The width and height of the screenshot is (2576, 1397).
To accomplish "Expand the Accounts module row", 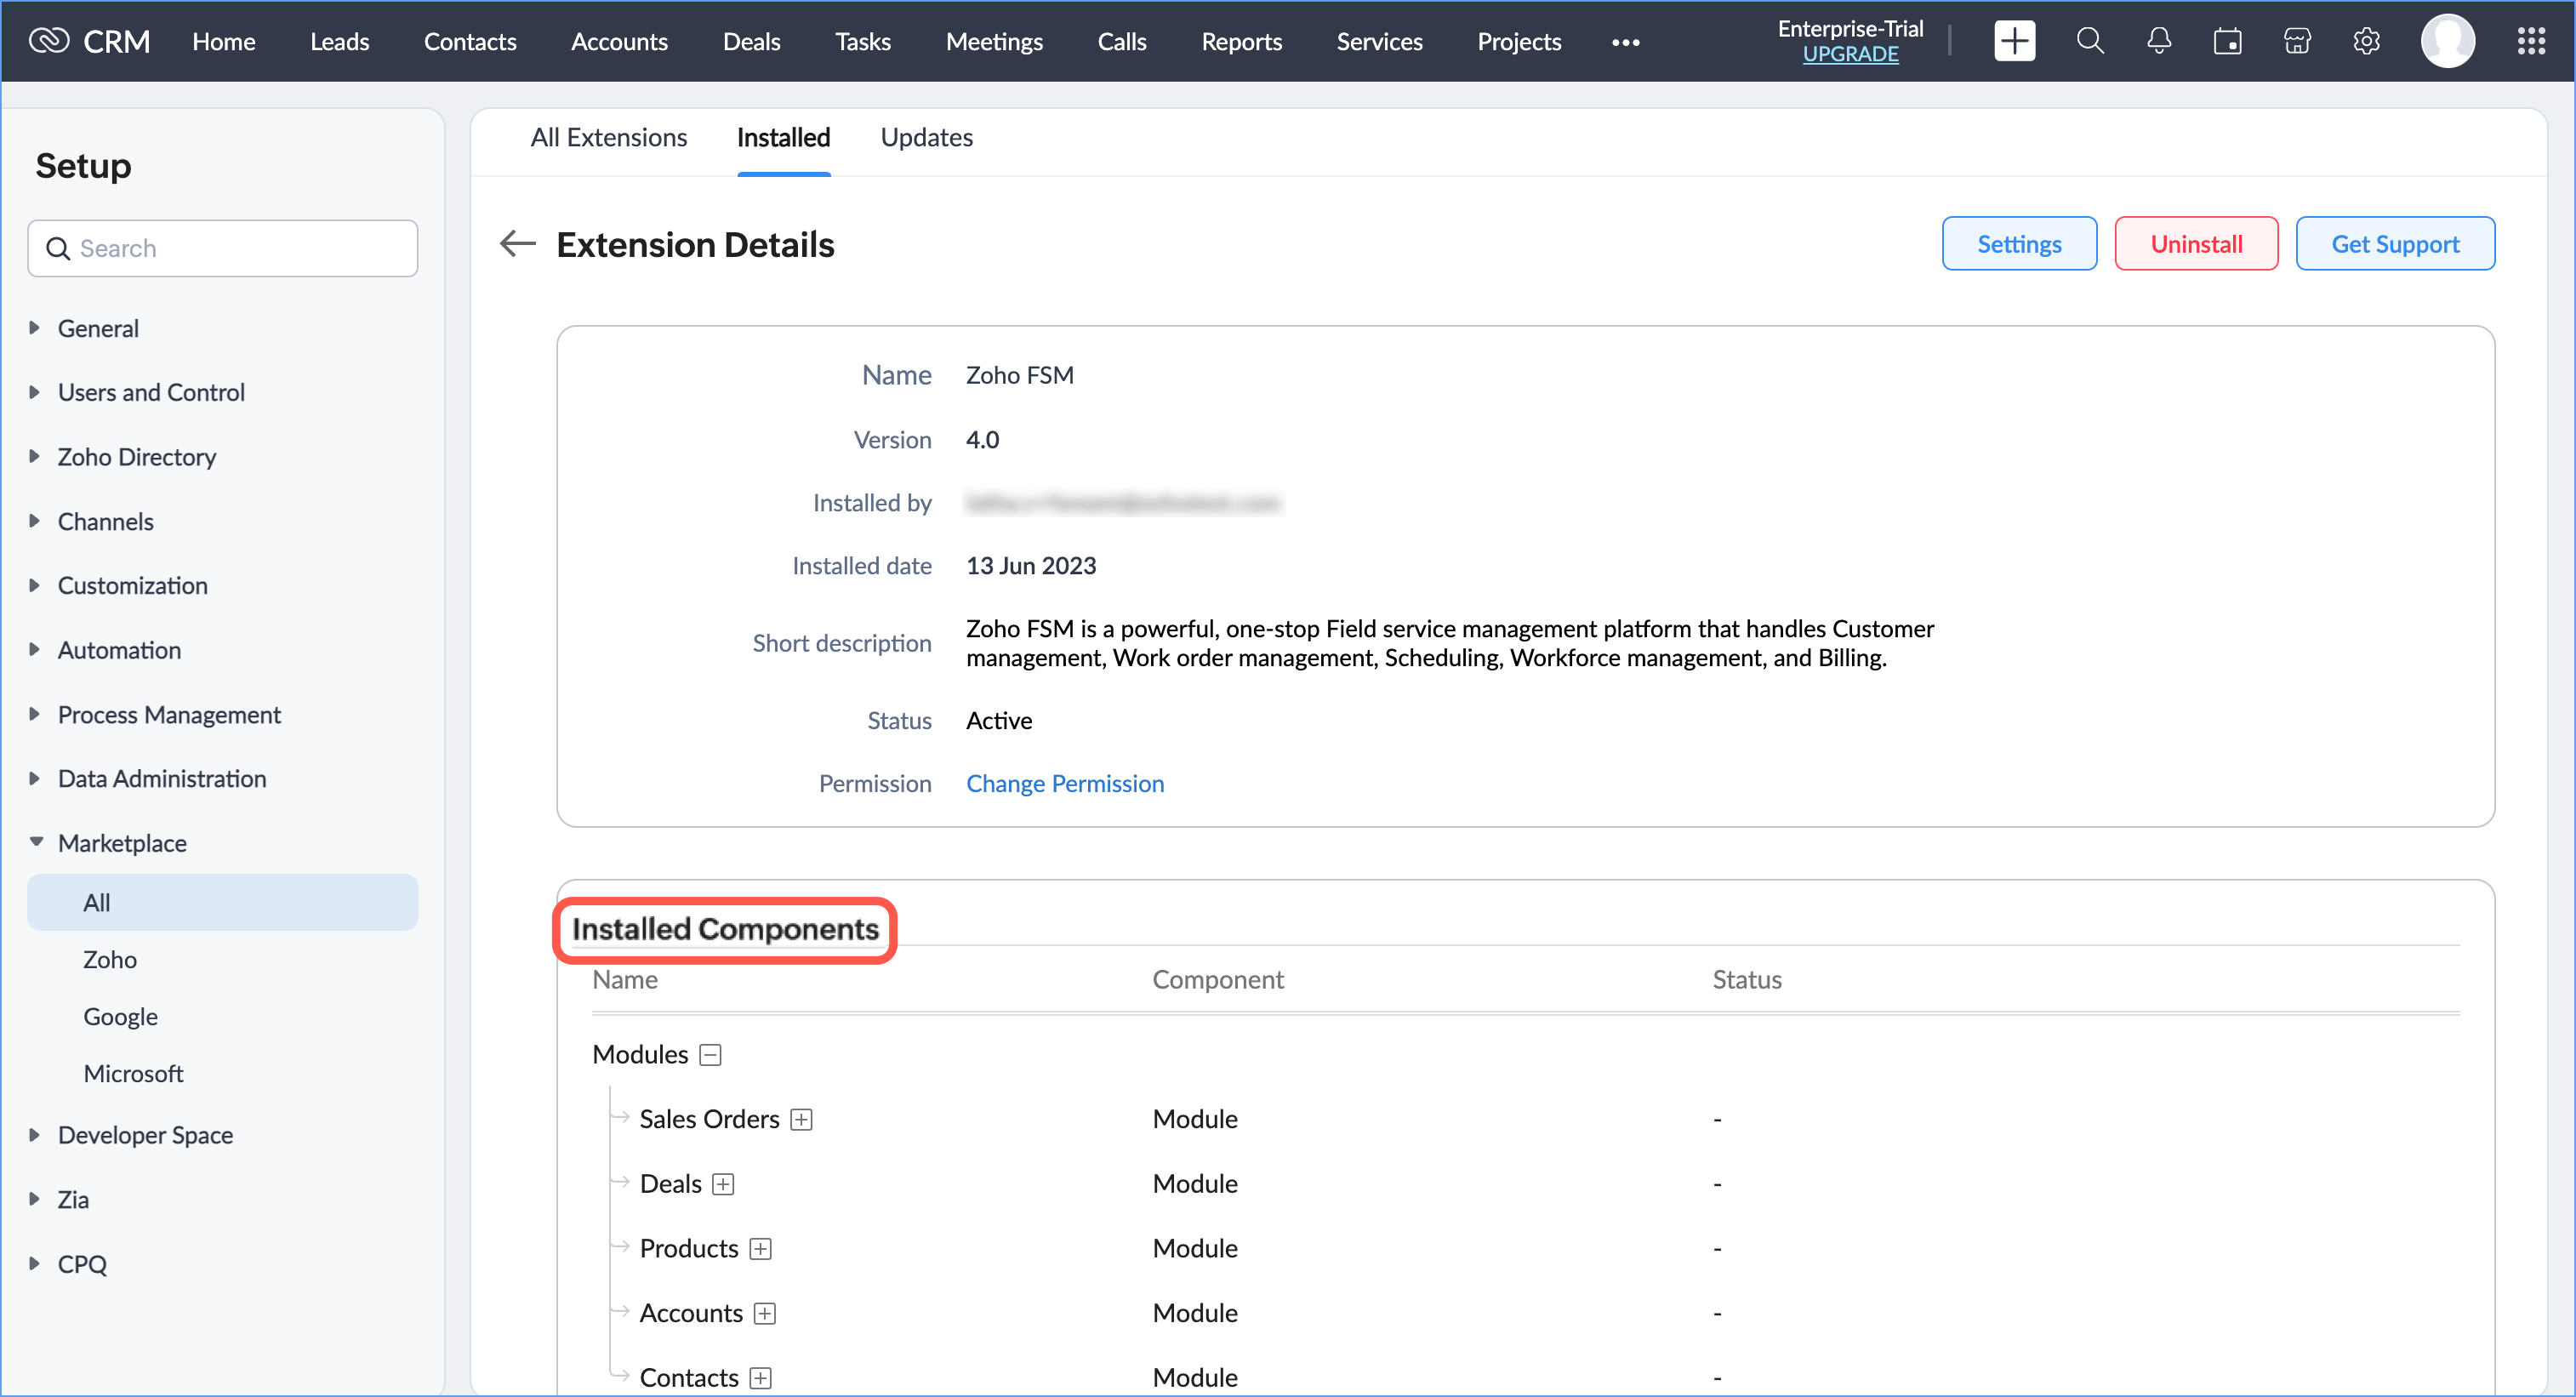I will coord(765,1314).
